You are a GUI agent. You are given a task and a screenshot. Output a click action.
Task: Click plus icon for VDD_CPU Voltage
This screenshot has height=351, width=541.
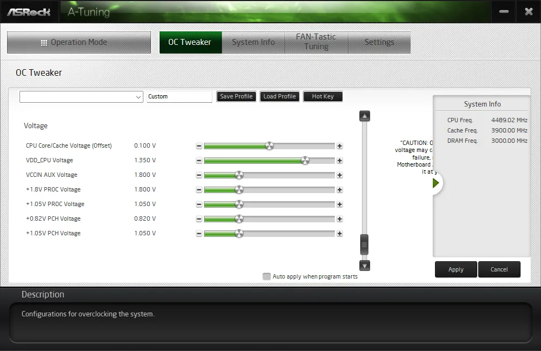point(340,160)
